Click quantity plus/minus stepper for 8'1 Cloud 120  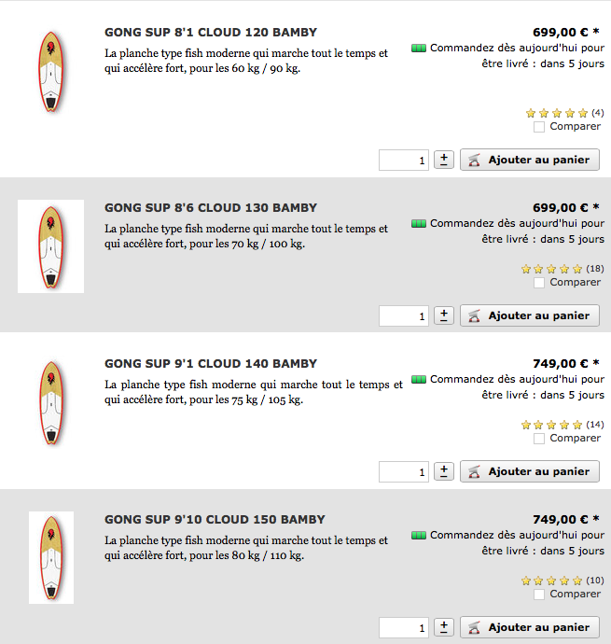click(444, 160)
